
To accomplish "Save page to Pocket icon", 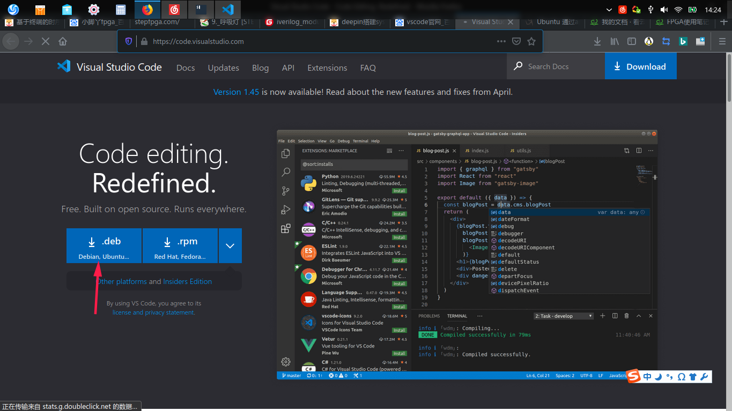I will pos(516,41).
